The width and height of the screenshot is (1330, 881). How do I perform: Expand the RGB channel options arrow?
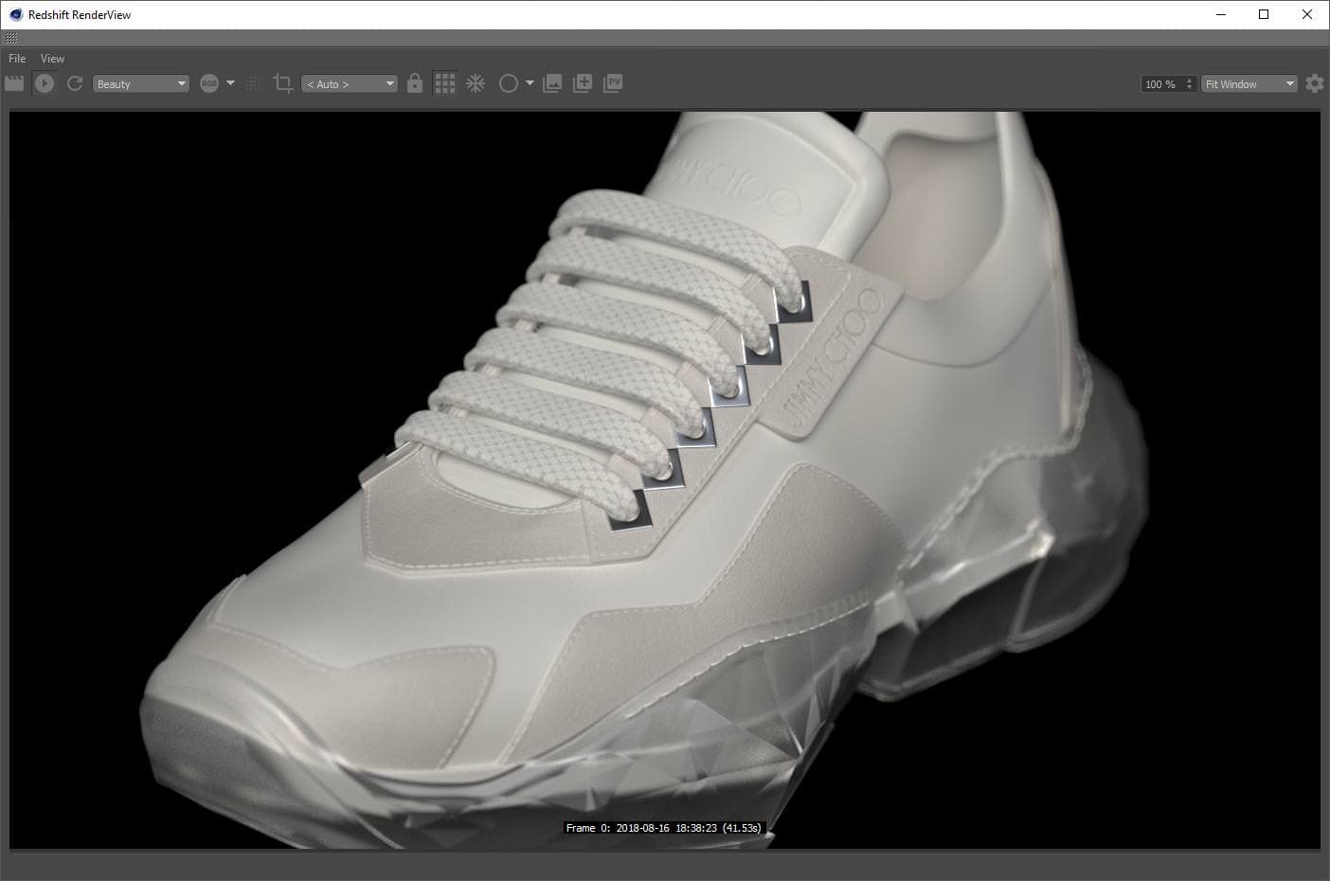[x=230, y=83]
